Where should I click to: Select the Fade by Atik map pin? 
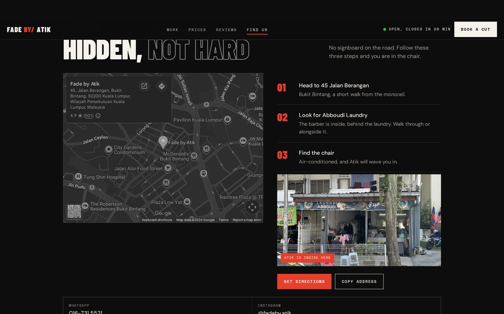tap(163, 142)
